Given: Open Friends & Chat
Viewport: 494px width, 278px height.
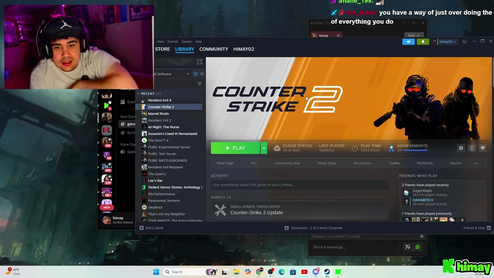Looking at the screenshot, I should point(477,228).
